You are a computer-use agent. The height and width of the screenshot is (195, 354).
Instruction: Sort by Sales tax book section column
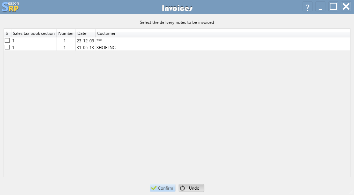tap(34, 33)
